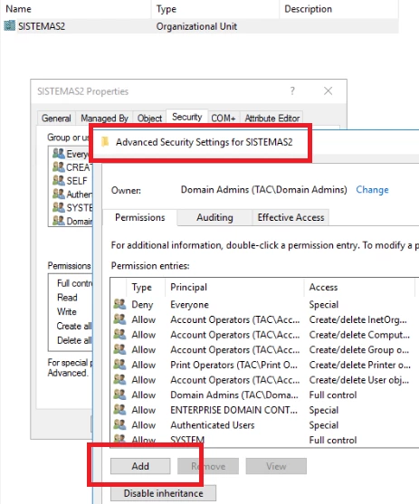Select the Everyone group icon in the Security list
419x504 pixels.
click(x=59, y=154)
